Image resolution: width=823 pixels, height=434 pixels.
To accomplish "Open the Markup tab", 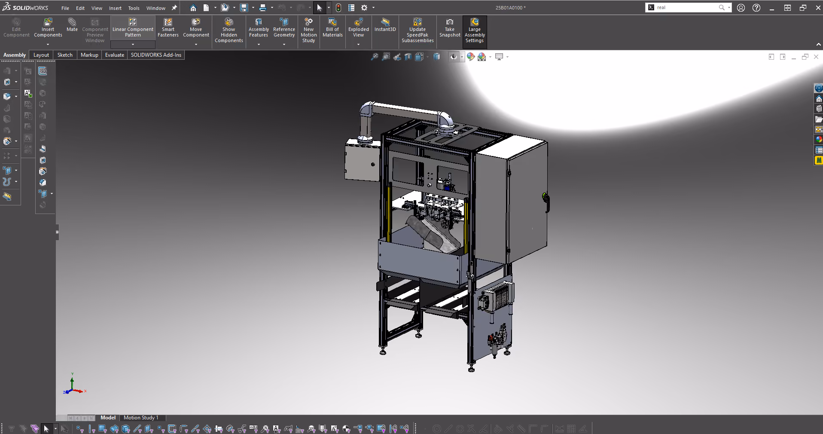I will coord(89,55).
